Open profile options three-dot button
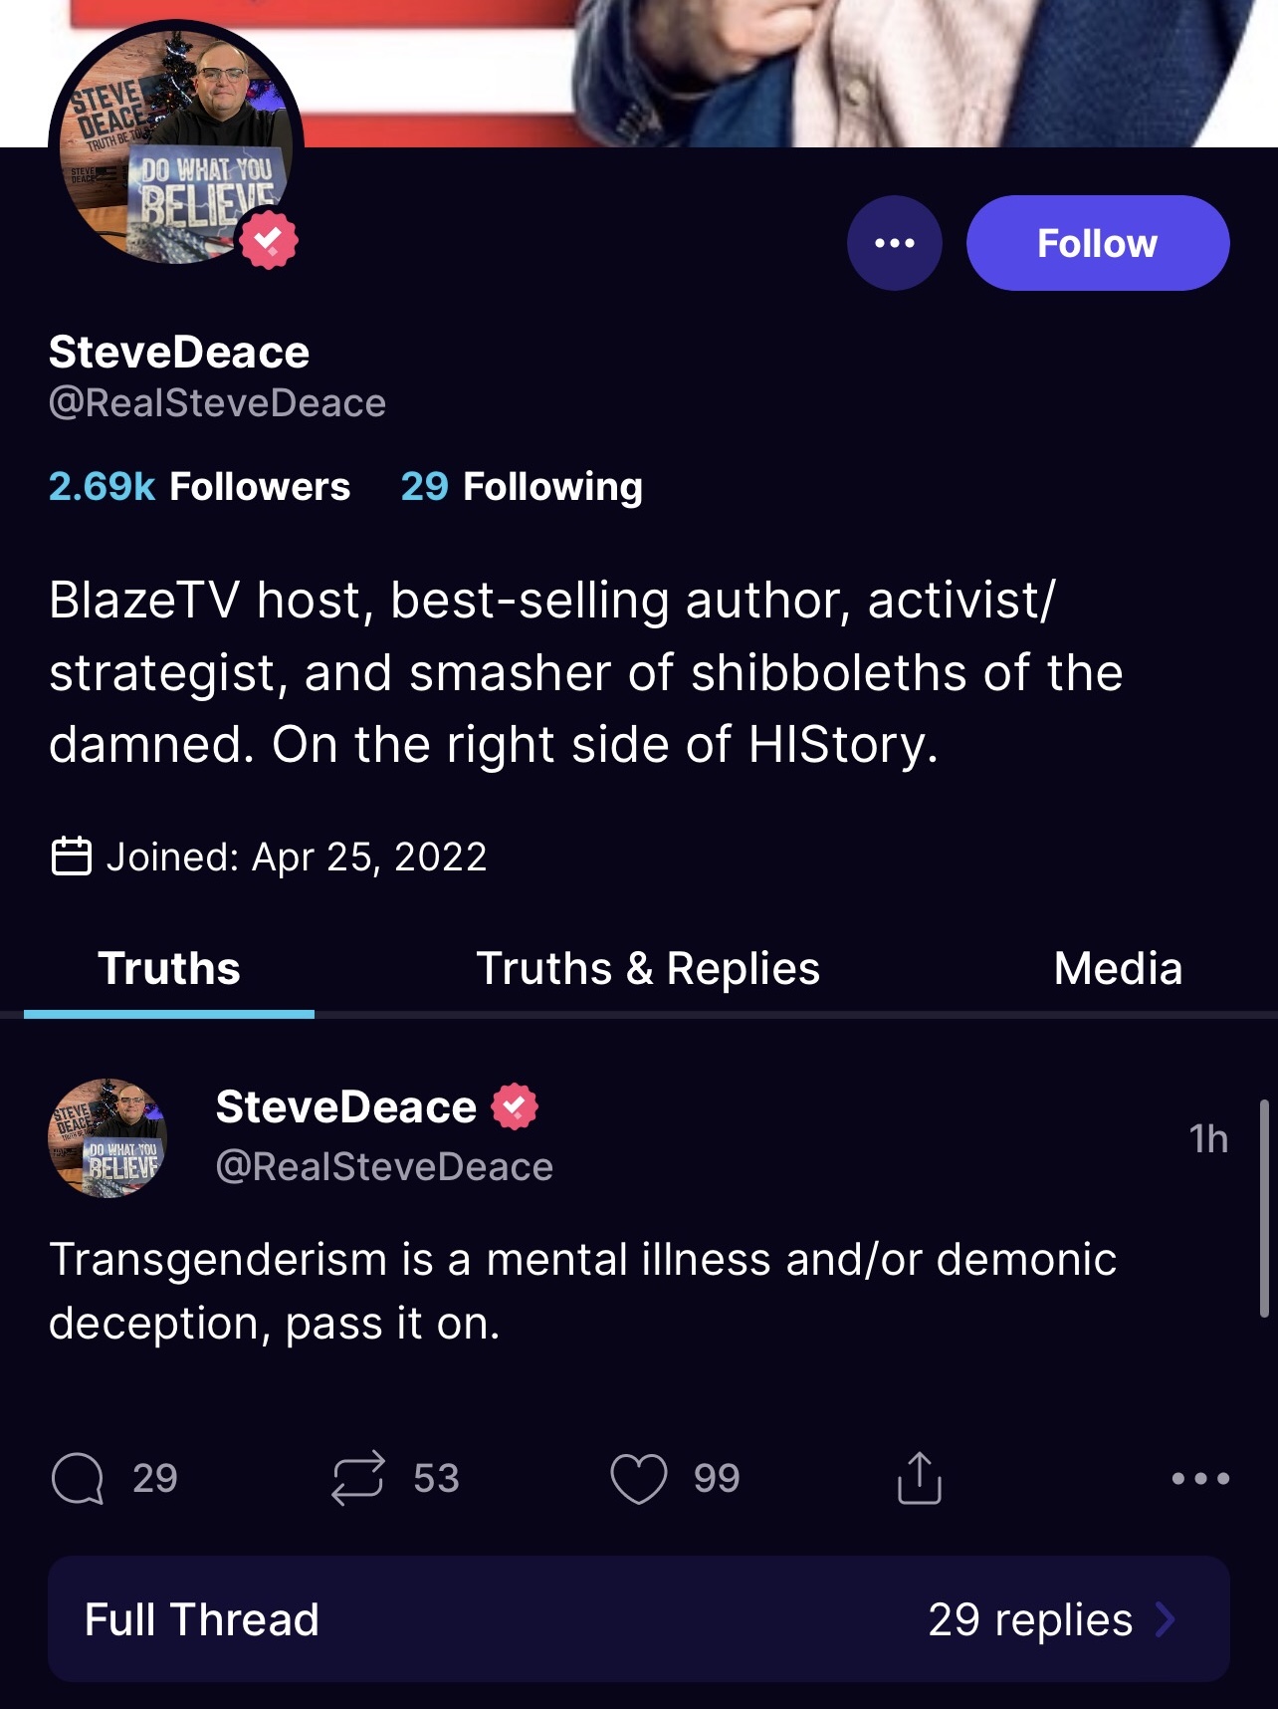The height and width of the screenshot is (1709, 1278). (x=894, y=243)
